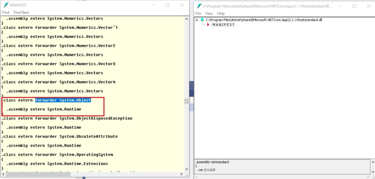
Task: Click the ILDASM feather icon in netstandard.dll title bar
Action: coord(200,5)
